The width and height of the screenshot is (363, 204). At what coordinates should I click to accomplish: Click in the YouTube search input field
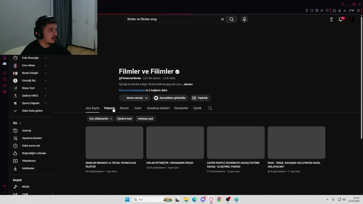(x=172, y=19)
